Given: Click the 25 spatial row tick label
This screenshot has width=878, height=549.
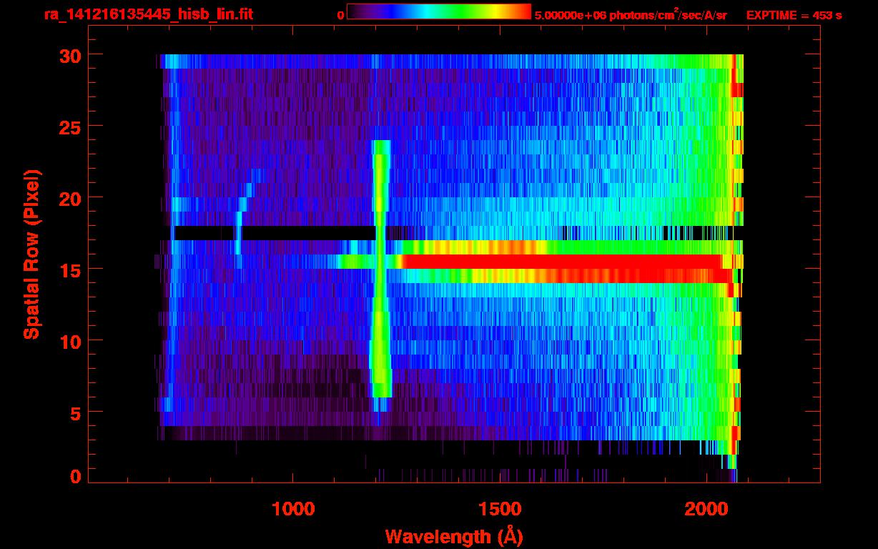Looking at the screenshot, I should [71, 127].
